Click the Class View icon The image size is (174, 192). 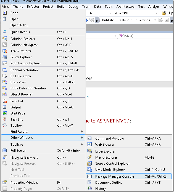click(x=5, y=82)
